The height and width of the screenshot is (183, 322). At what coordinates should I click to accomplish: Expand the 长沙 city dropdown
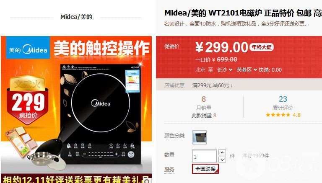click(x=225, y=70)
